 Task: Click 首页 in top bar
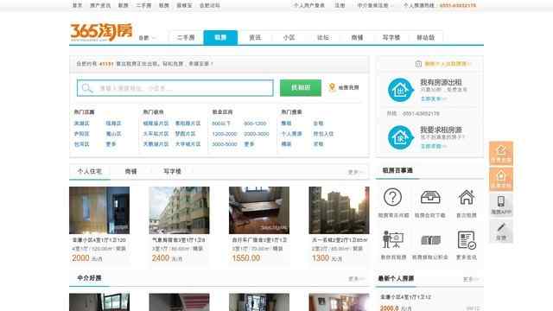click(77, 5)
